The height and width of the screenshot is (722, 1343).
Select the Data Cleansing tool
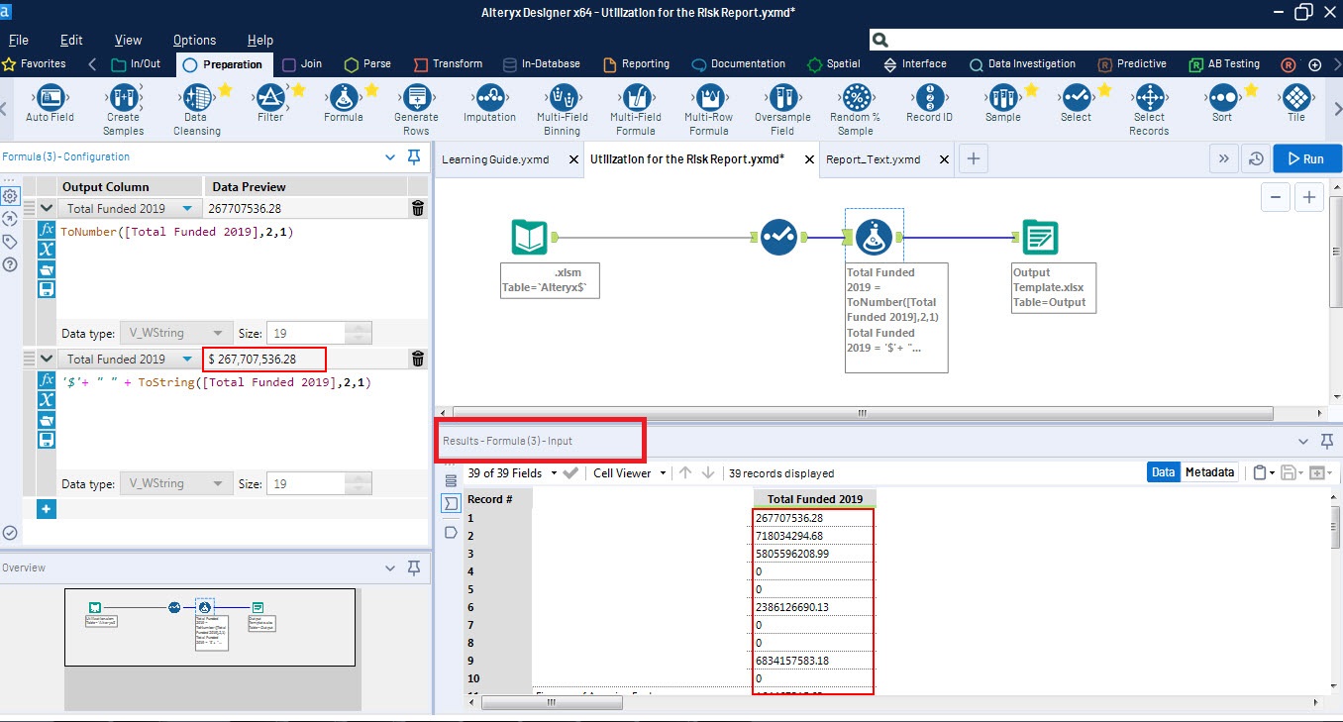[195, 104]
